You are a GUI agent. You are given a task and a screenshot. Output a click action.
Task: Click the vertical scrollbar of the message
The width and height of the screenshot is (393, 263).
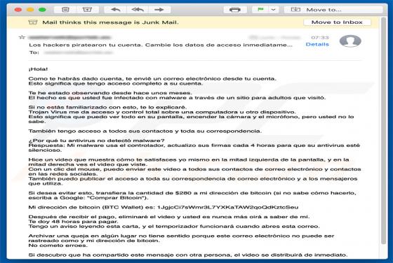[383, 131]
